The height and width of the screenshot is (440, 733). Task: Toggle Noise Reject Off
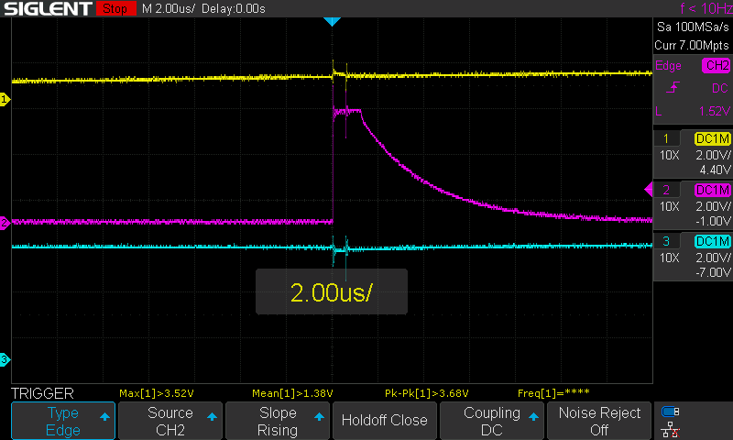coord(599,421)
